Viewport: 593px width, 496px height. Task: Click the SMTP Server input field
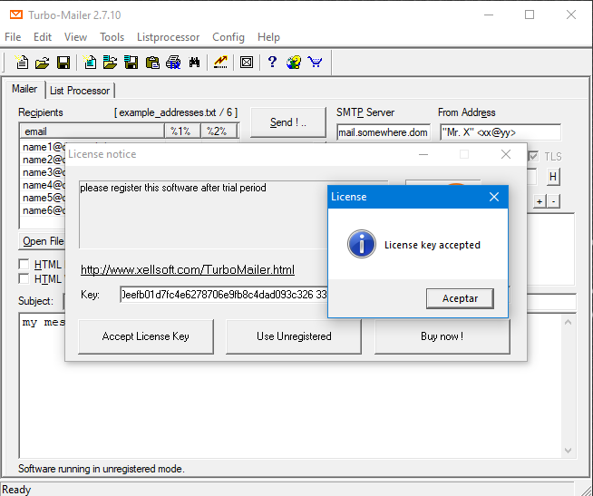(x=384, y=132)
